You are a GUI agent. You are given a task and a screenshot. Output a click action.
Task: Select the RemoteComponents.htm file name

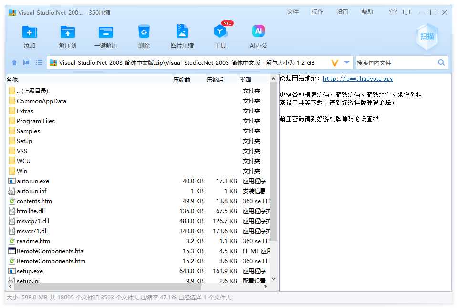point(51,261)
